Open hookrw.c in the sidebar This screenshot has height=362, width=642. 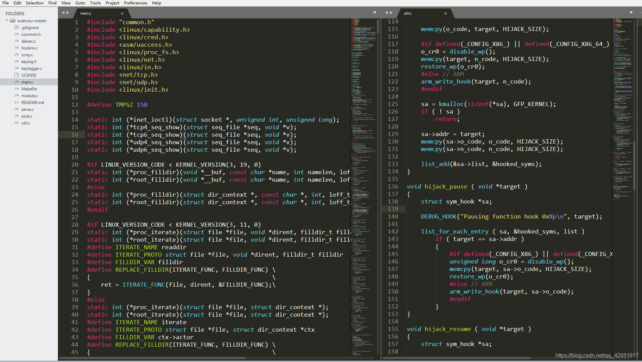[x=29, y=48]
